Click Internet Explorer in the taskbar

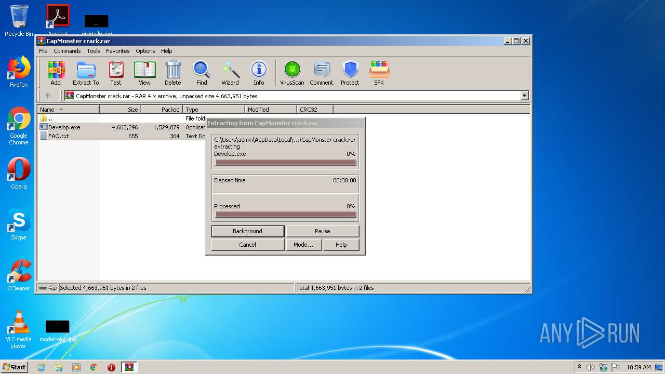pos(41,367)
